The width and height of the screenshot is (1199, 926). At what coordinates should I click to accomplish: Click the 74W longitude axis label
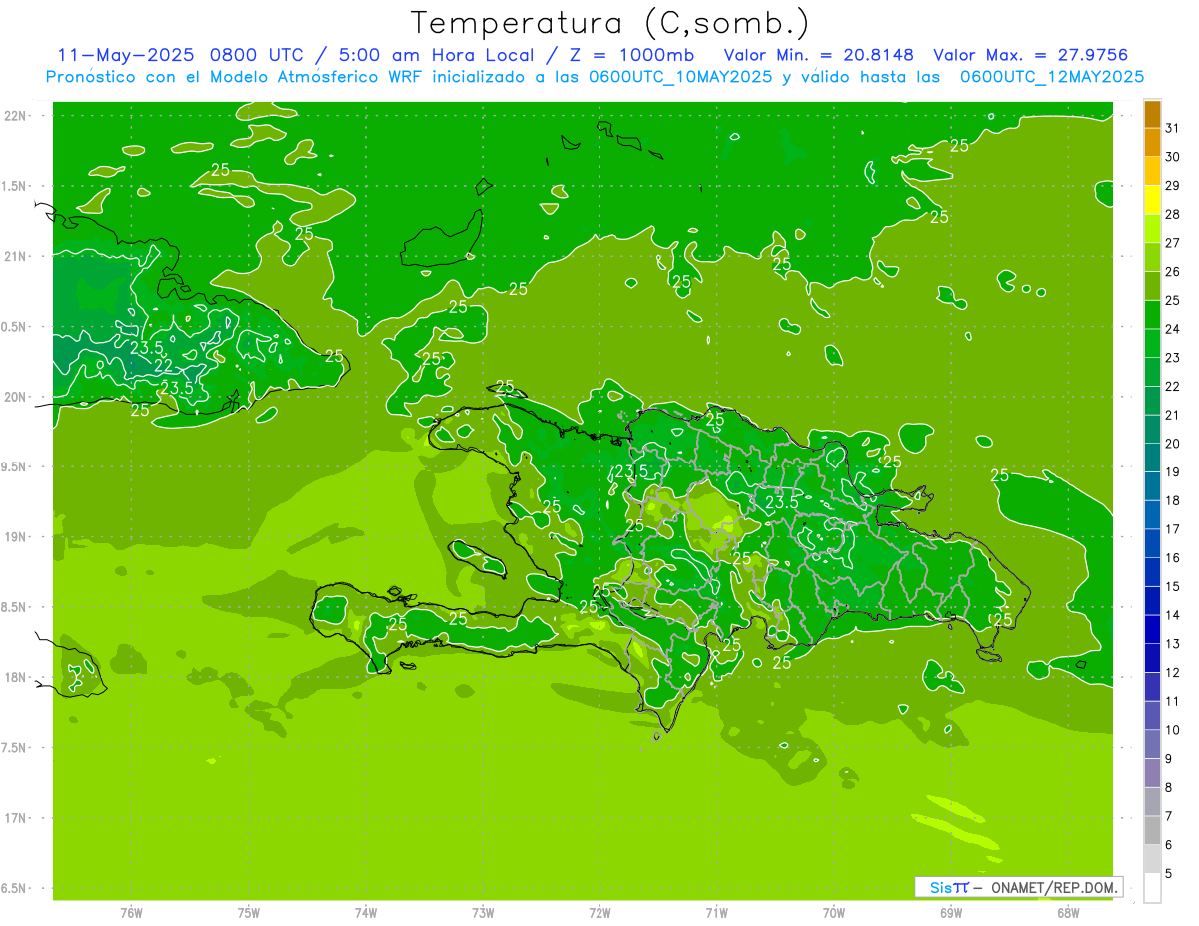coord(366,913)
